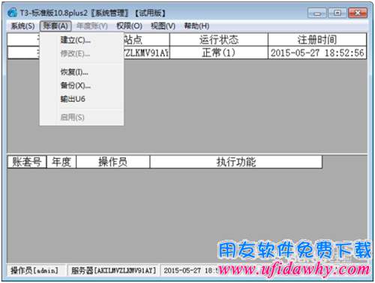Click the 年度 column header
The height and width of the screenshot is (283, 375).
[x=61, y=162]
